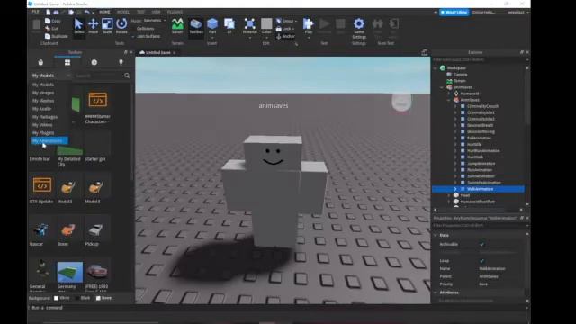576x324 pixels.
Task: Click Cut in Clipboard group
Action: point(52,29)
